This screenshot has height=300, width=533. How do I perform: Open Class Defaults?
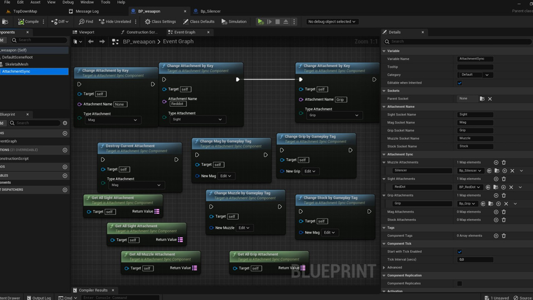pyautogui.click(x=199, y=22)
